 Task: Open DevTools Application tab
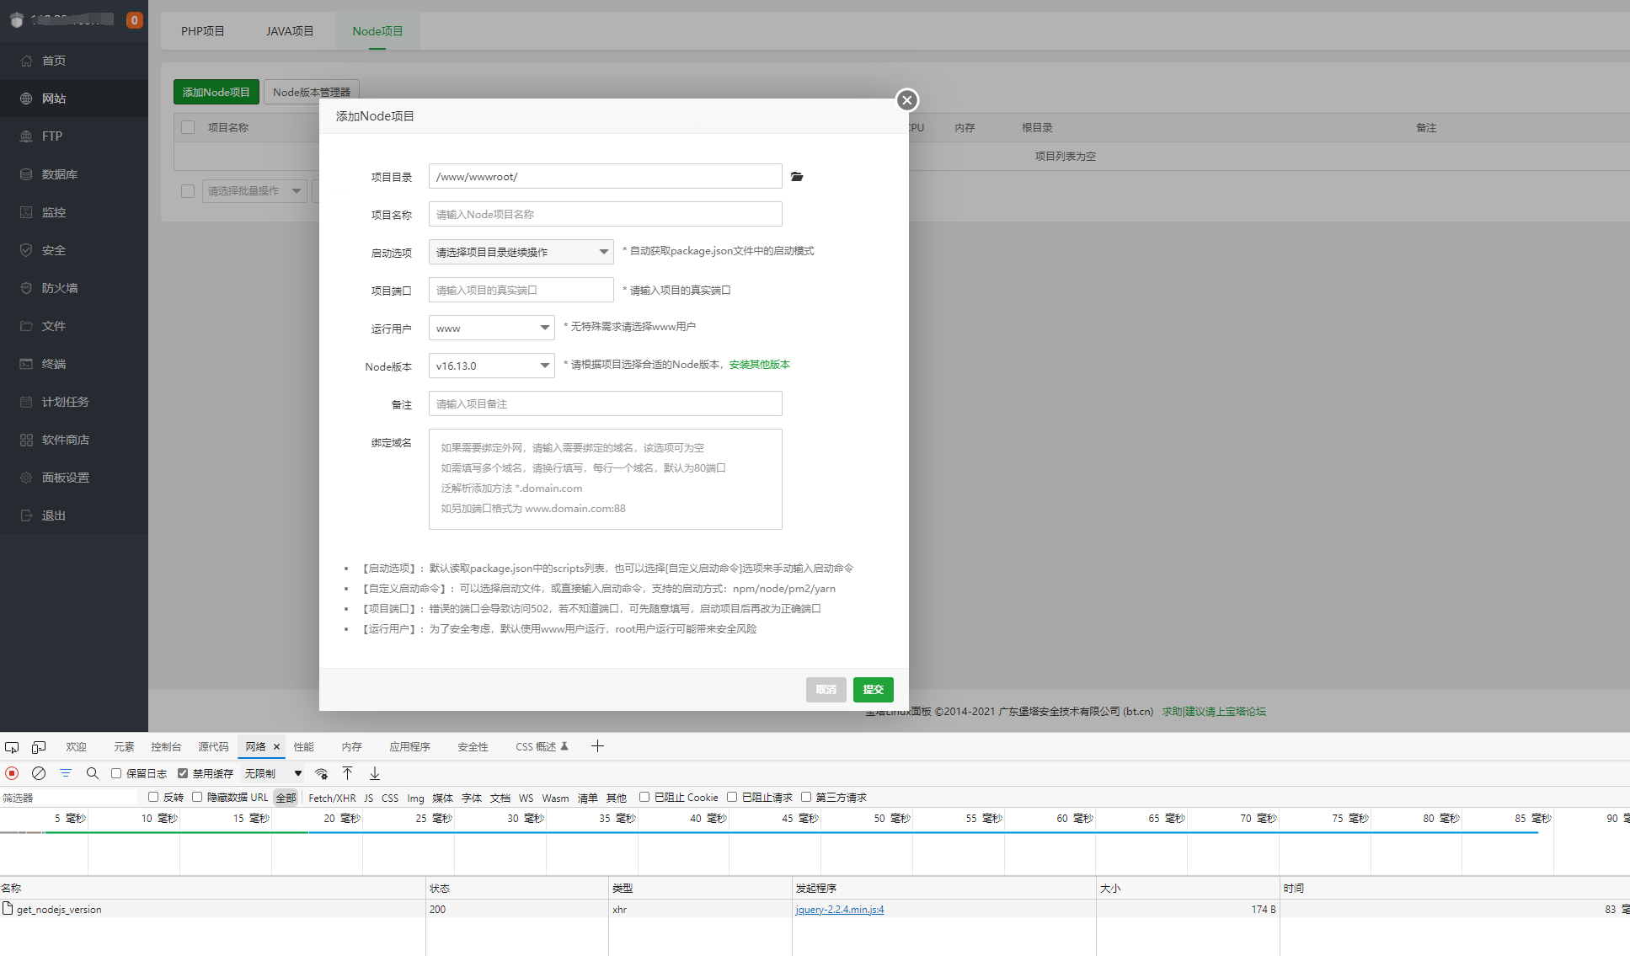coord(409,747)
